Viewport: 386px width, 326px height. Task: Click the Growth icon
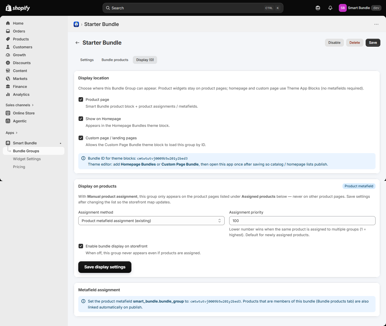pos(8,55)
